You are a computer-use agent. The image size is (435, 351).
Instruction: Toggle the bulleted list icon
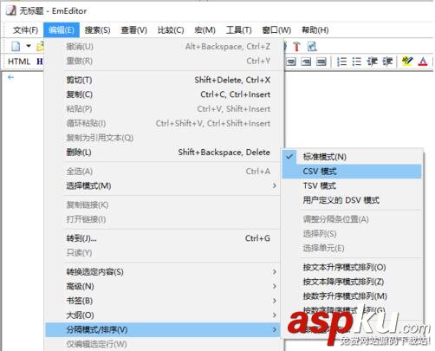tap(357, 62)
